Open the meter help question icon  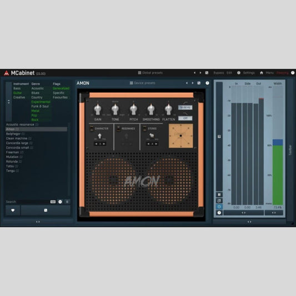pyautogui.click(x=219, y=213)
